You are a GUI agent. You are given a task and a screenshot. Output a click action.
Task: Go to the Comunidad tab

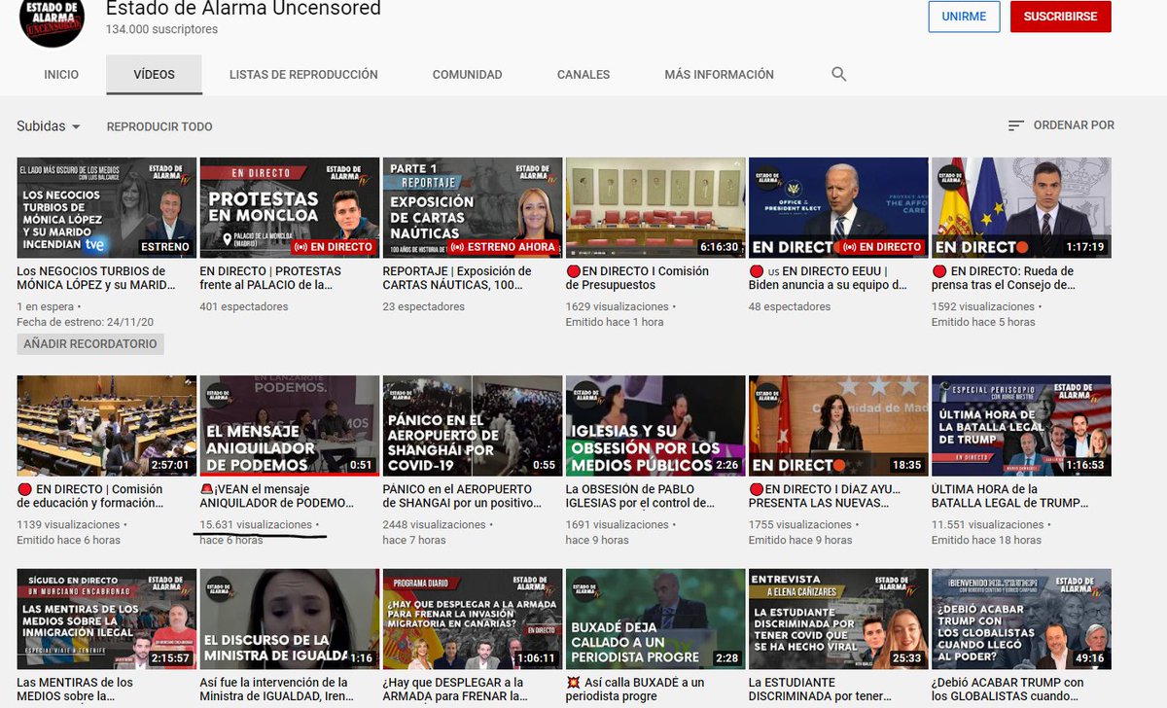(x=468, y=74)
